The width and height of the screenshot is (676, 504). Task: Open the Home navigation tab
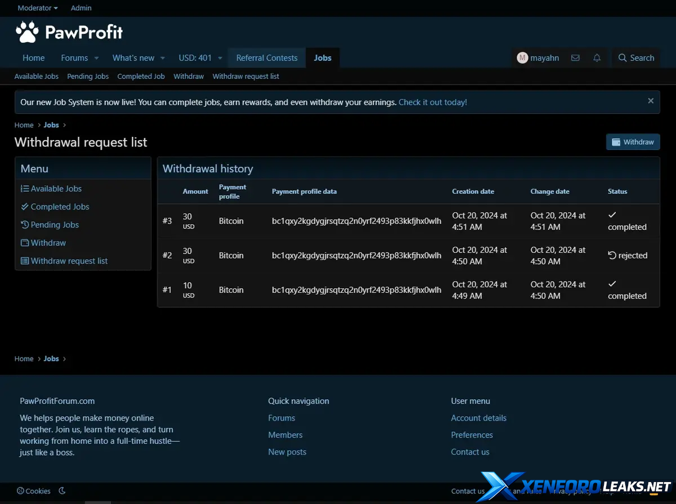(34, 58)
